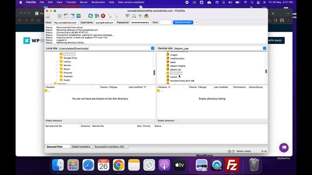
Task: Expand the Movies folder in local tree
Action: point(57,65)
